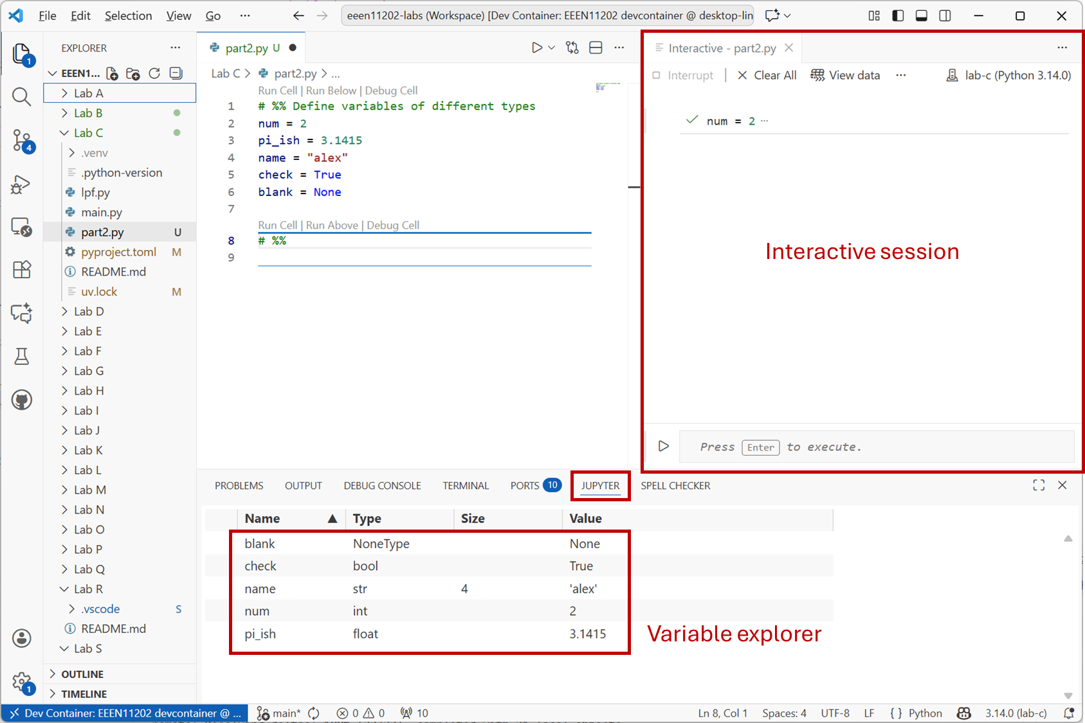The image size is (1085, 723).
Task: Split the editor layout icon
Action: (x=596, y=48)
